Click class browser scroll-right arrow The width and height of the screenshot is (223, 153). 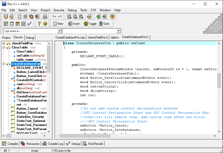[x=45, y=136]
